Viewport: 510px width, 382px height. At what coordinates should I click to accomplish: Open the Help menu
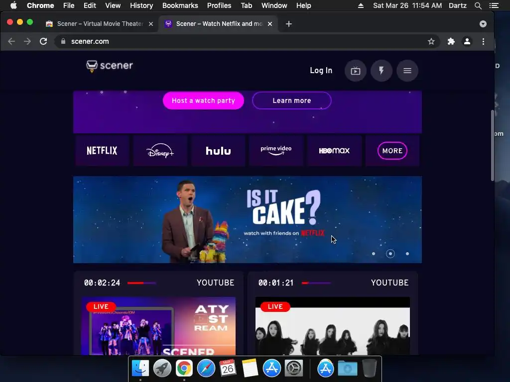[x=303, y=5]
